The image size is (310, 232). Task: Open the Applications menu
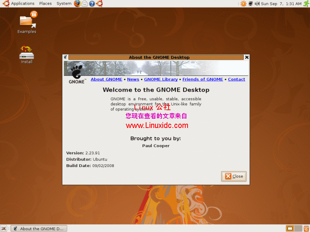click(x=22, y=3)
